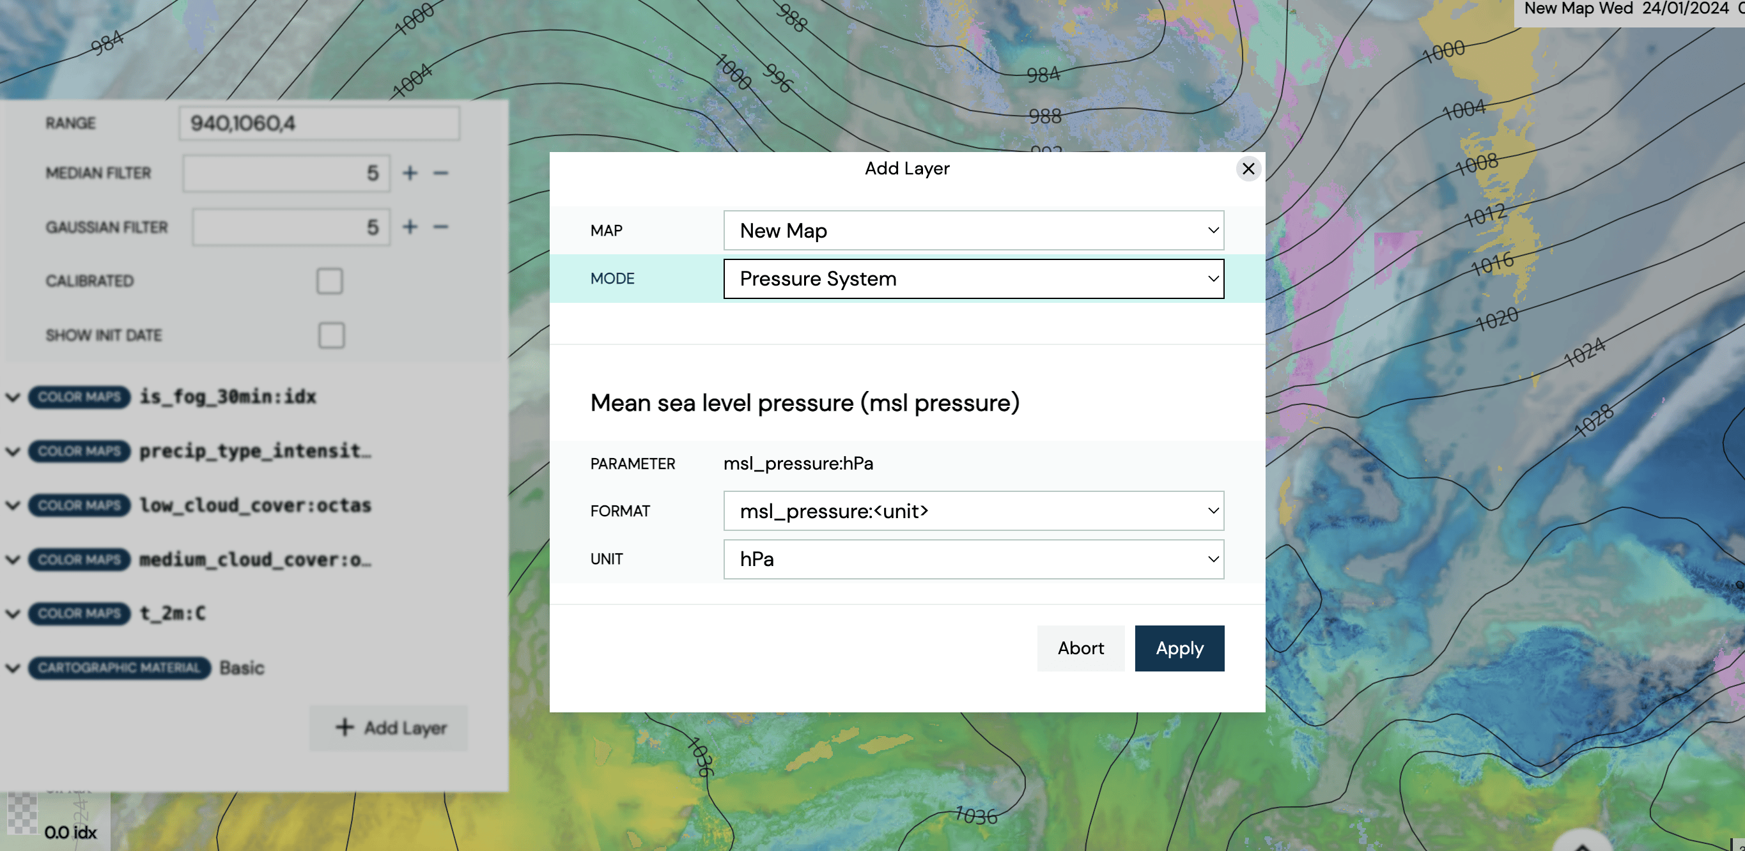Expand the medium_cloud_cover layer

pos(13,559)
